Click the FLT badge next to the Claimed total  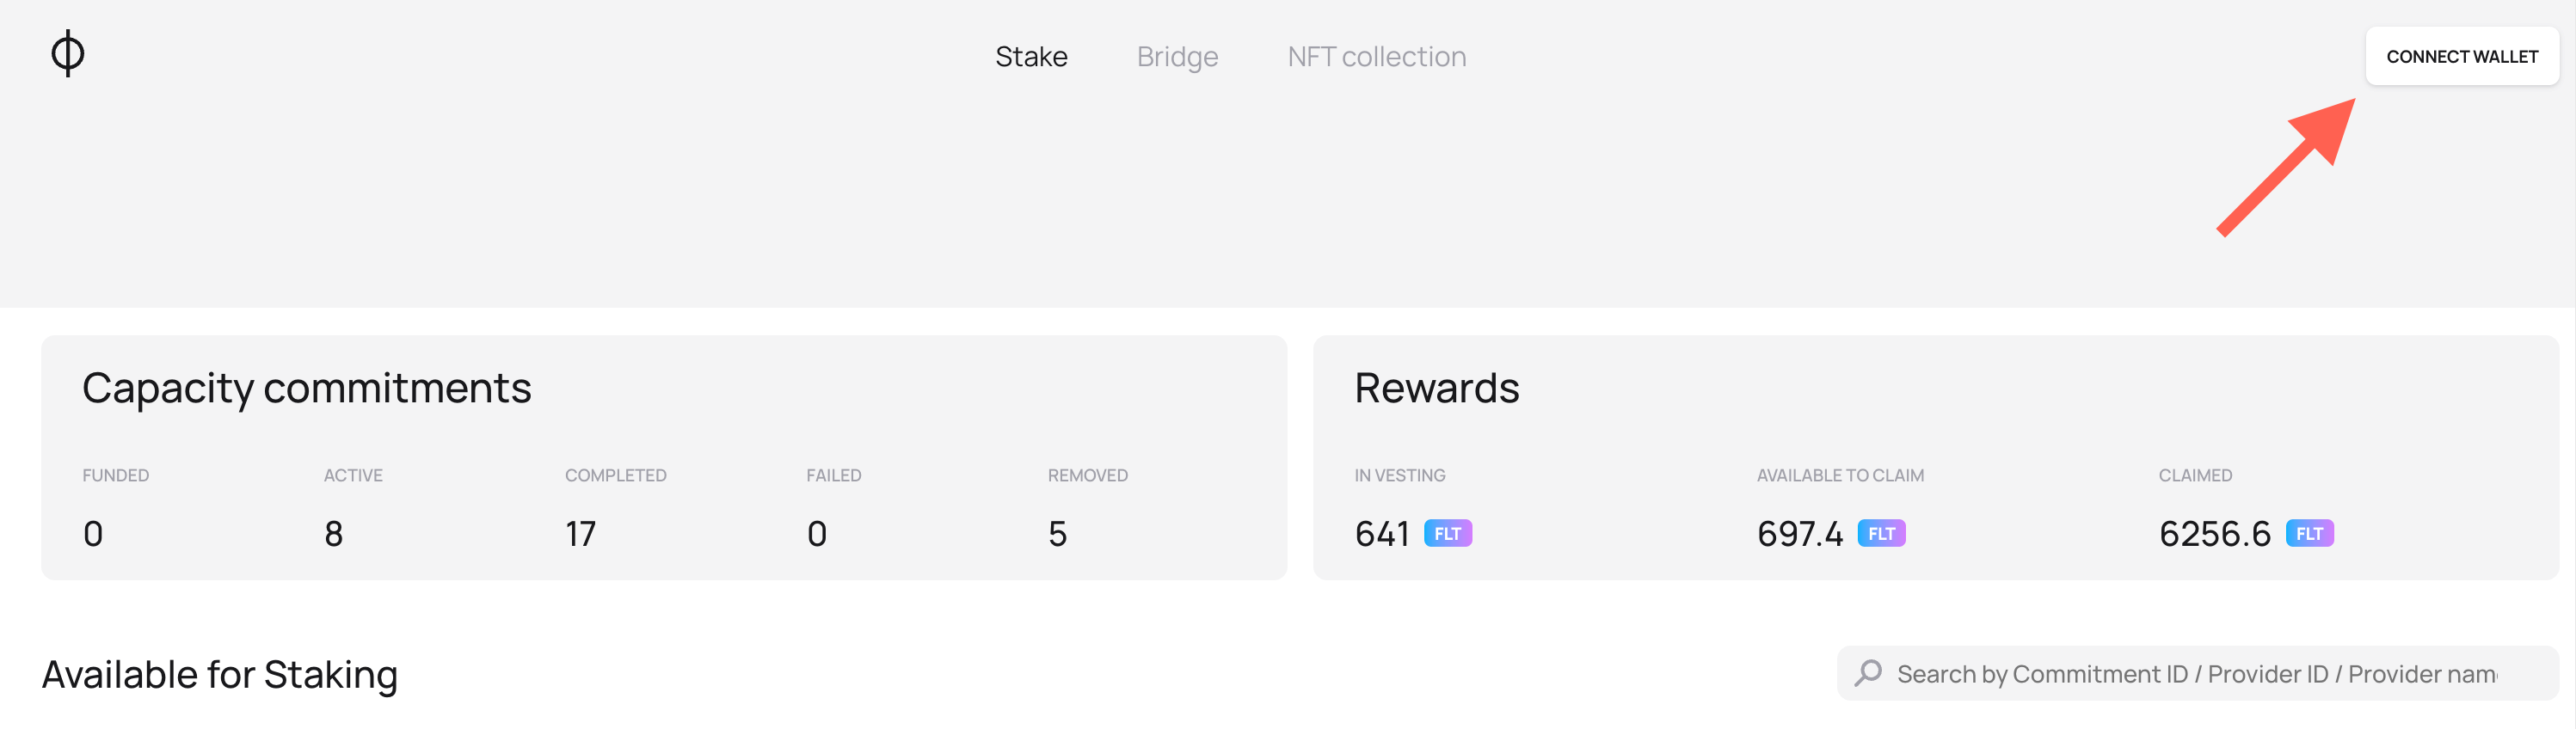2311,533
